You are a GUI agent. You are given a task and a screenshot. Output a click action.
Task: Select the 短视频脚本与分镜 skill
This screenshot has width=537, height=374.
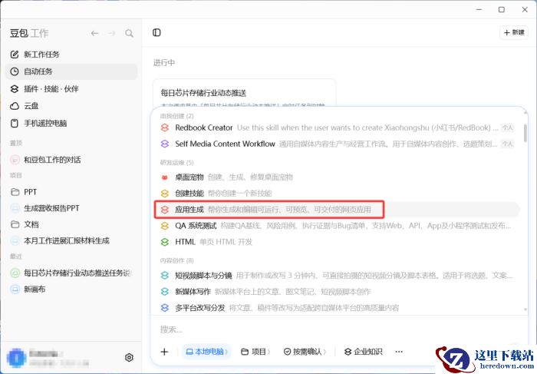[x=337, y=275]
